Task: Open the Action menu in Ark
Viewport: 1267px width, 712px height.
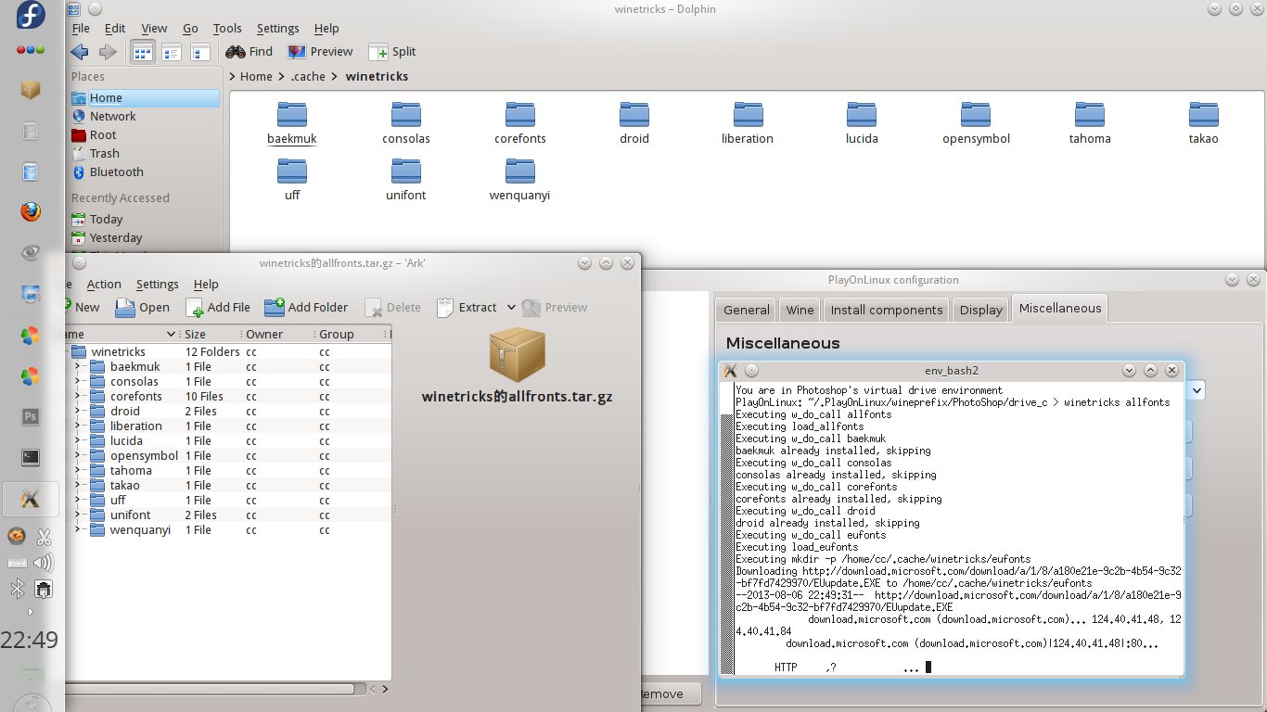Action: [x=104, y=285]
